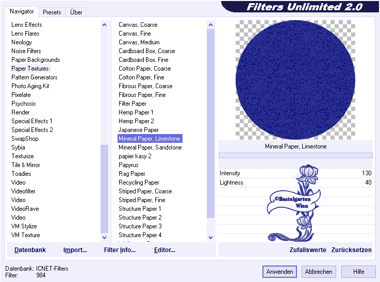
Task: Click the Anwenden button
Action: (x=279, y=272)
